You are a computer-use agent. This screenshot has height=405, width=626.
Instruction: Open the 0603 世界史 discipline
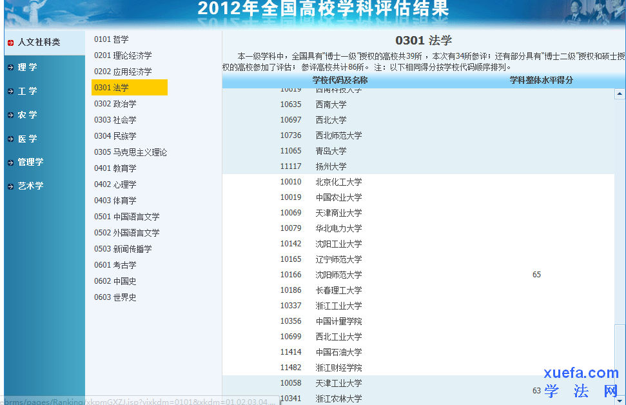115,297
